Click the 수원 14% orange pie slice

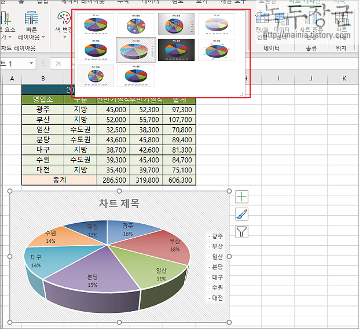click(x=67, y=236)
